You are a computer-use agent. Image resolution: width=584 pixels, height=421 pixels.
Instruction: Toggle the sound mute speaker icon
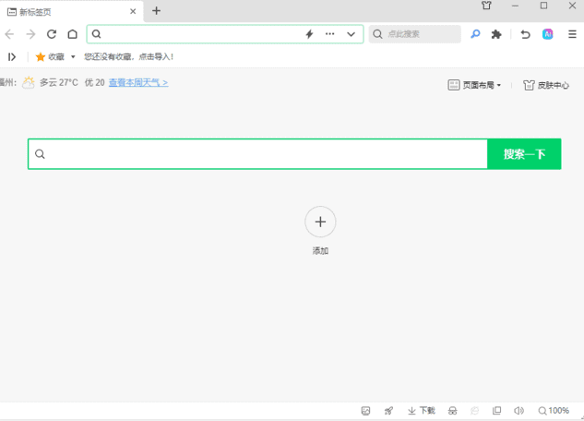coord(518,411)
